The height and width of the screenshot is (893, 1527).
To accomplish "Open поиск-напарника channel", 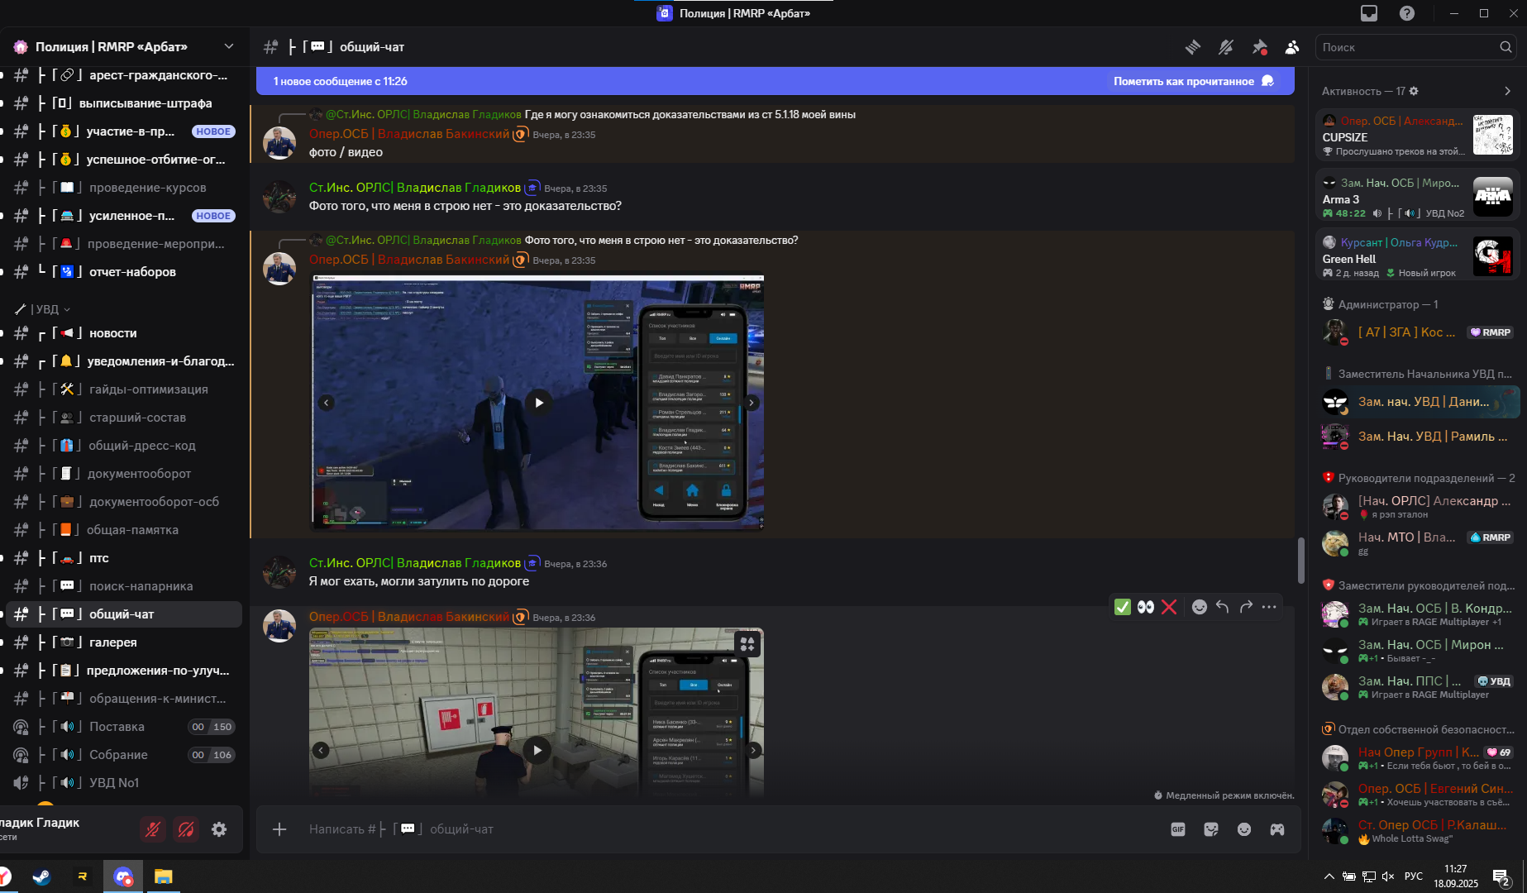I will click(x=124, y=586).
